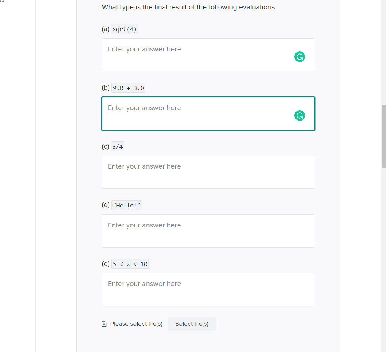Click the Grammarly icon in the 9.0 + 3.0 answer box
The height and width of the screenshot is (352, 386).
click(x=299, y=116)
